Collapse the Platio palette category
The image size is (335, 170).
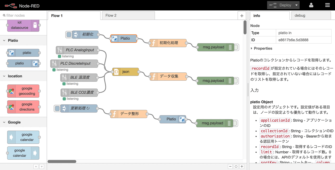coord(4,40)
